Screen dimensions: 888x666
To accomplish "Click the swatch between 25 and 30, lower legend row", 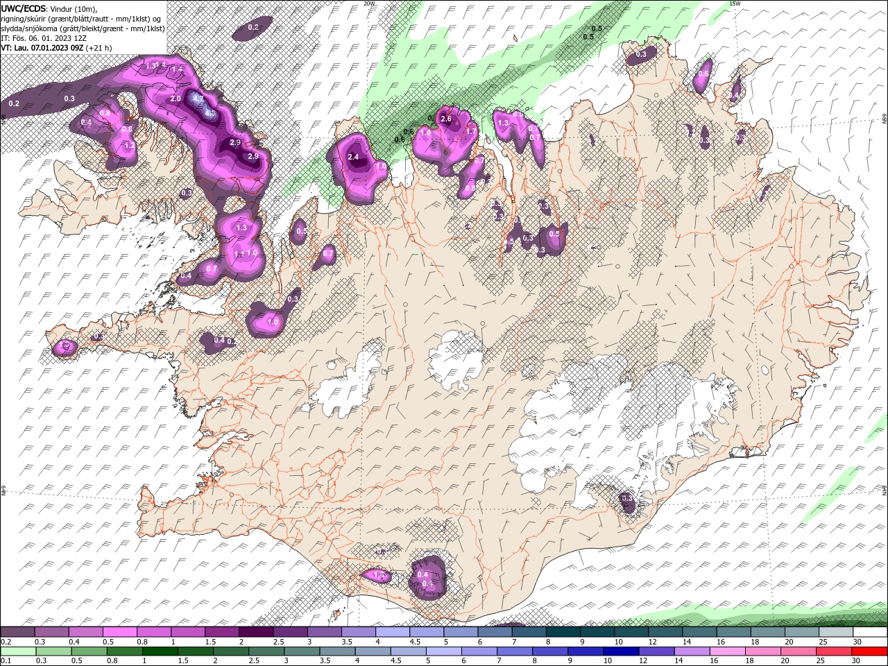I will point(834,651).
